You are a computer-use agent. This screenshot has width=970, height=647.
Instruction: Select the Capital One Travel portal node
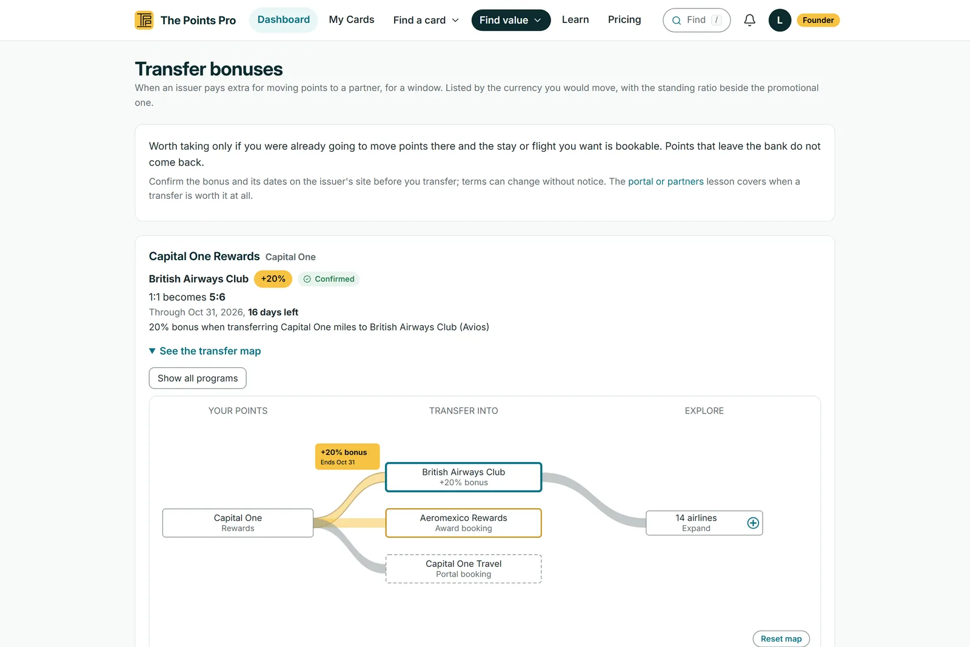tap(463, 569)
